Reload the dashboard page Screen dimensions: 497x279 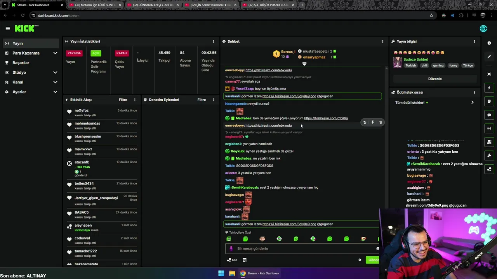[x=23, y=15]
